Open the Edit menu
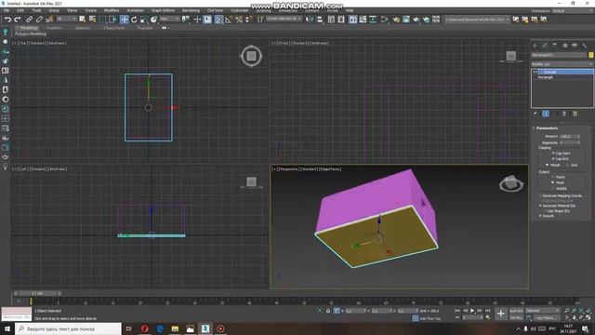 (20, 10)
